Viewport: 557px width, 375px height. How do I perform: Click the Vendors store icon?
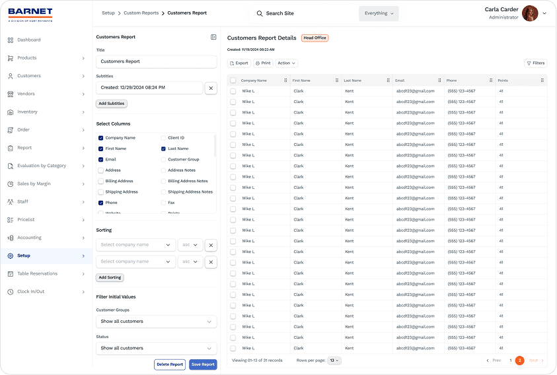point(11,94)
